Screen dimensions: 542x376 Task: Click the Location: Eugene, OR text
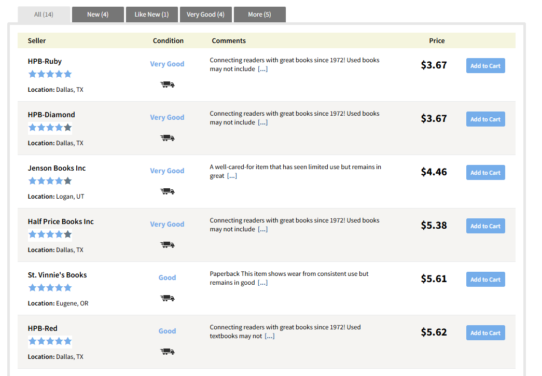[x=58, y=303]
